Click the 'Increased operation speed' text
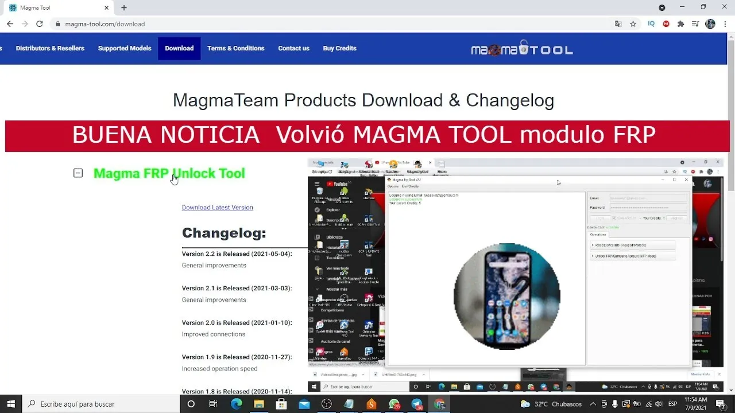 point(219,368)
